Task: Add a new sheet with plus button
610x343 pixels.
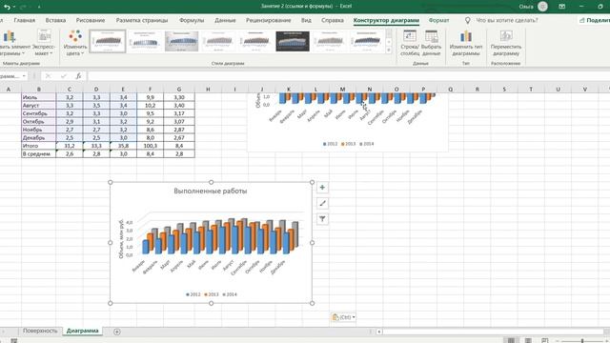Action: coord(116,332)
